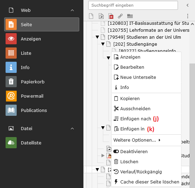Open the Papierkorb recycler module
The width and height of the screenshot is (195, 188).
tap(42, 82)
